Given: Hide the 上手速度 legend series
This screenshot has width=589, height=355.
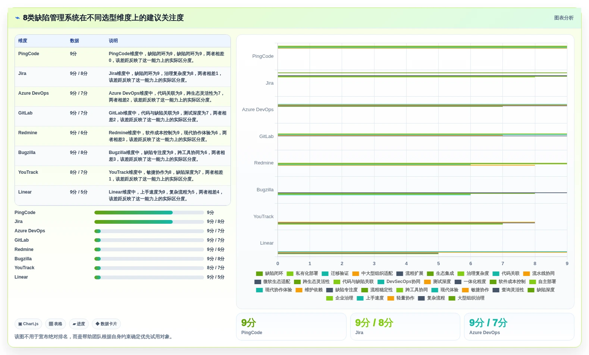Looking at the screenshot, I should pyautogui.click(x=370, y=298).
